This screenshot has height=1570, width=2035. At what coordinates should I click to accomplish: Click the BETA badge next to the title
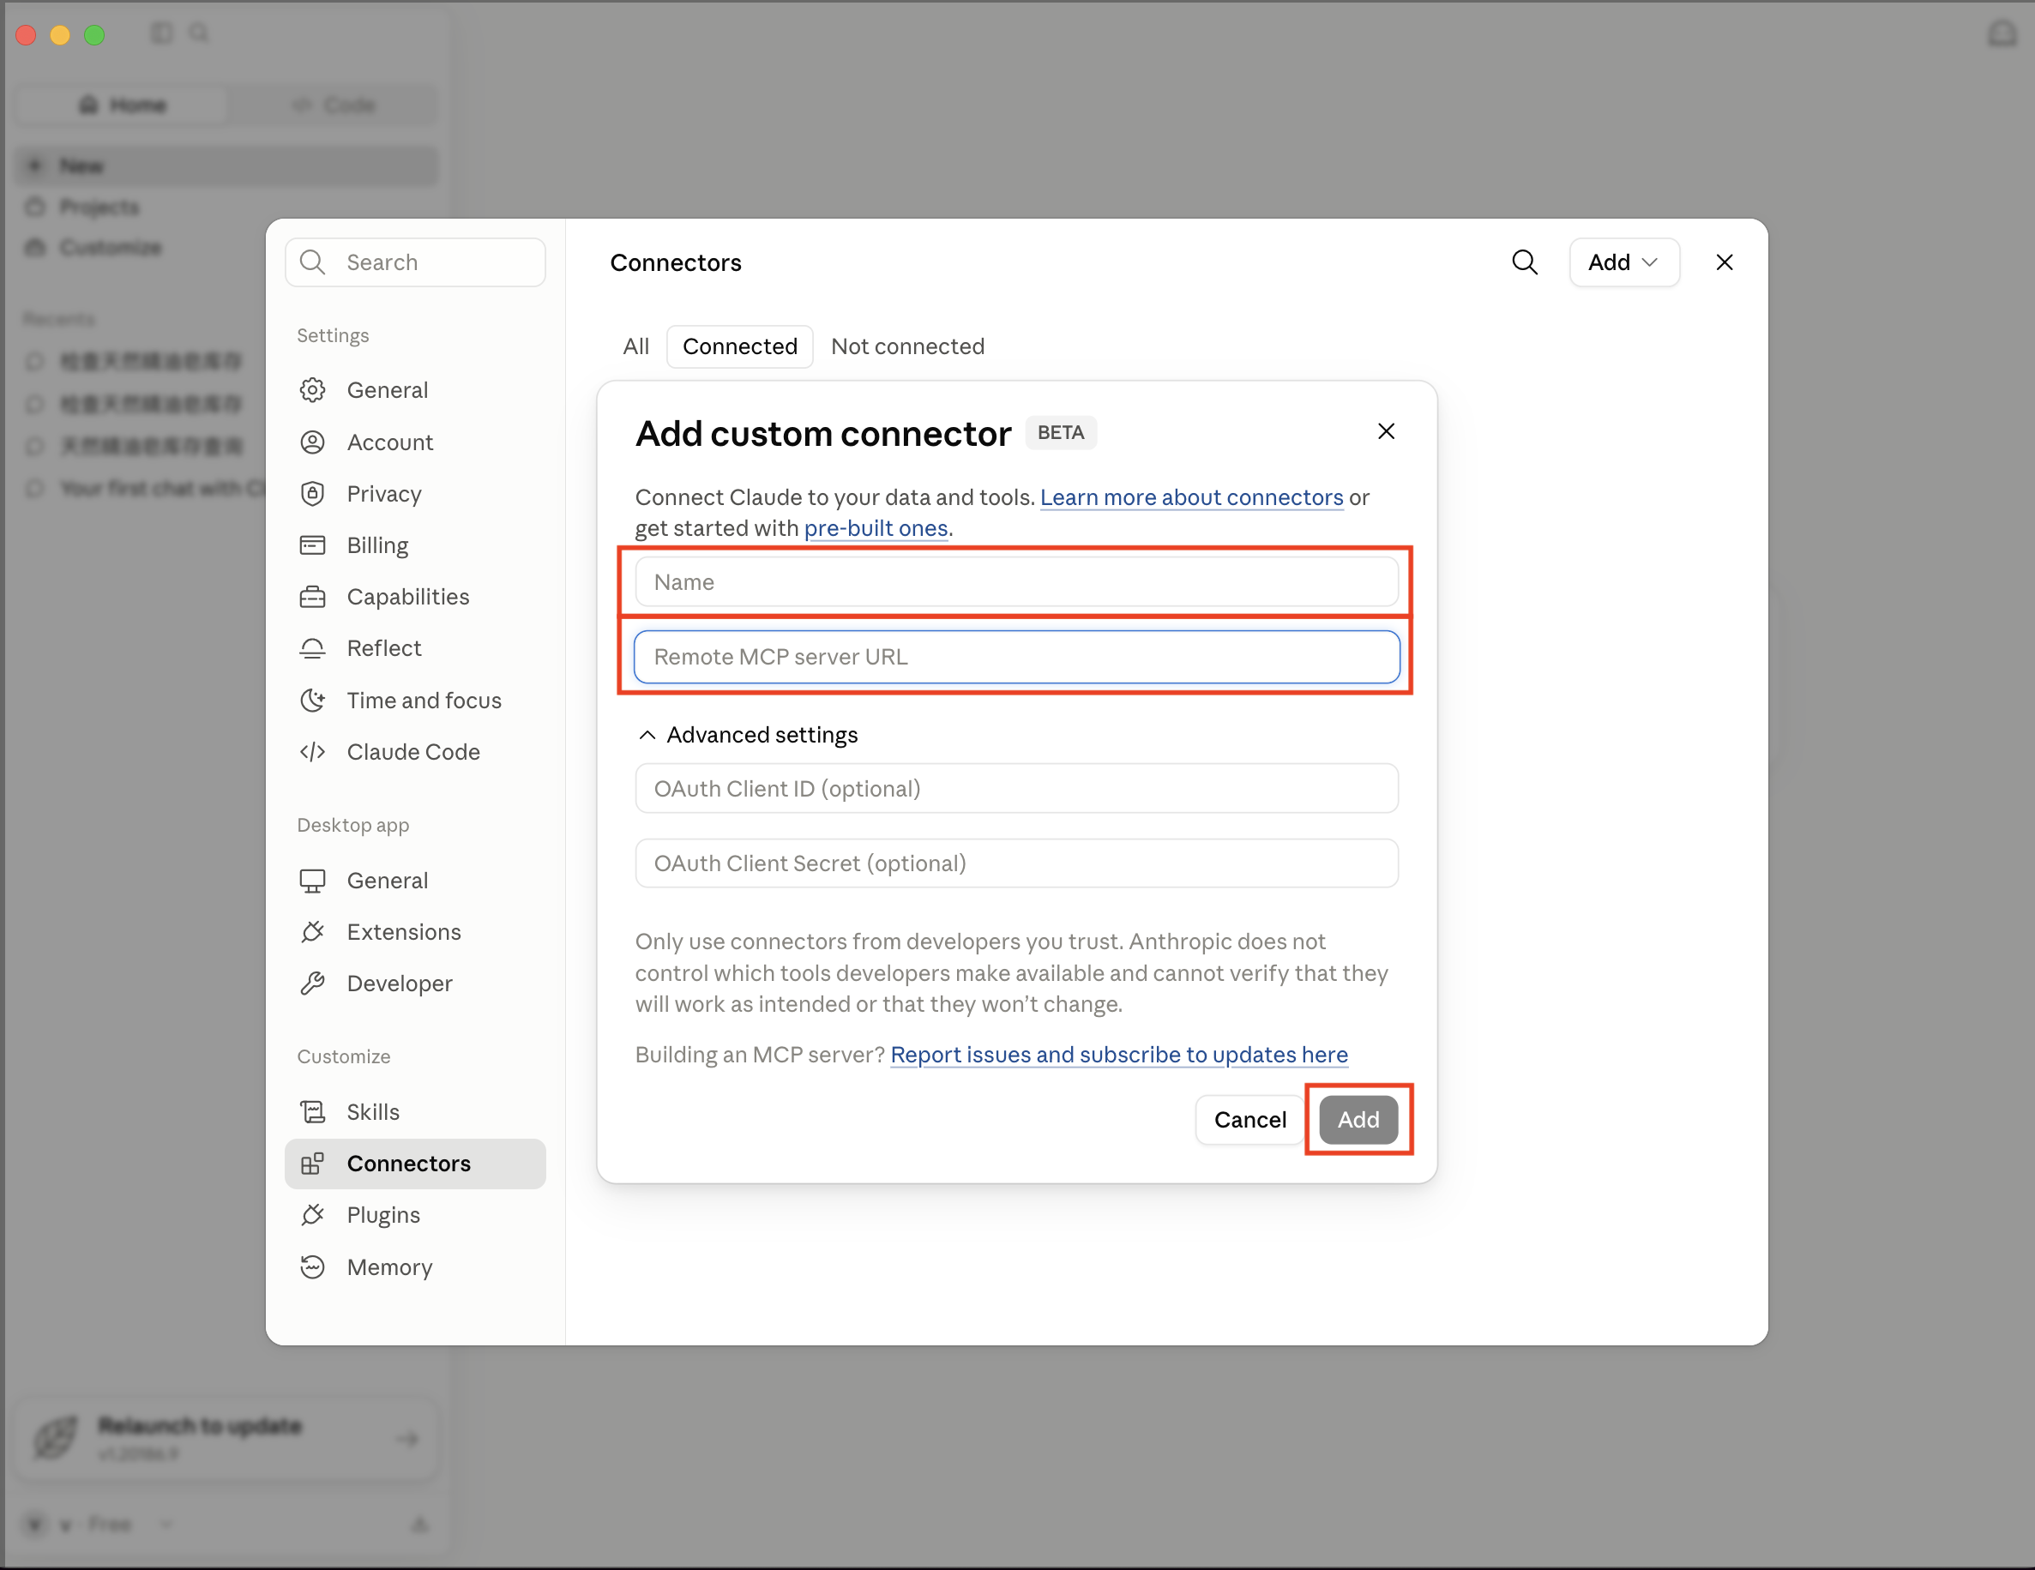pos(1060,432)
